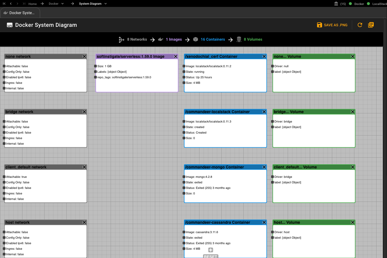The width and height of the screenshot is (387, 258).
Task: Expand the System Diagram breadcrumb dropdown
Action: click(x=106, y=4)
